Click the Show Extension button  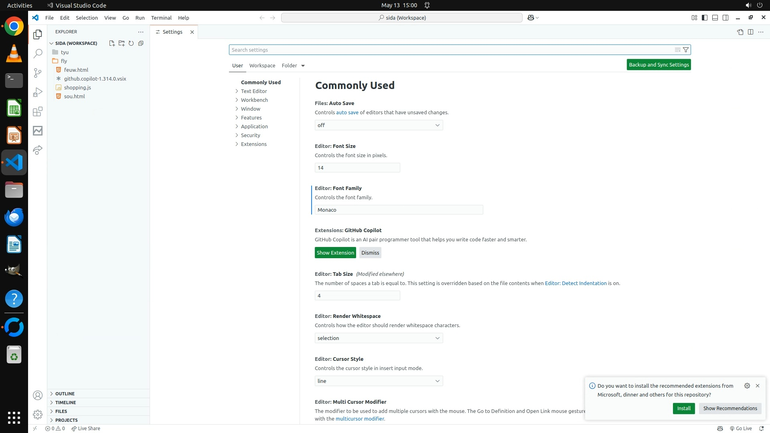coord(335,253)
